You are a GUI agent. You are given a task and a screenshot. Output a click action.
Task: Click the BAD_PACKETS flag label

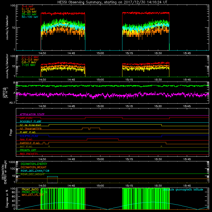29,154
